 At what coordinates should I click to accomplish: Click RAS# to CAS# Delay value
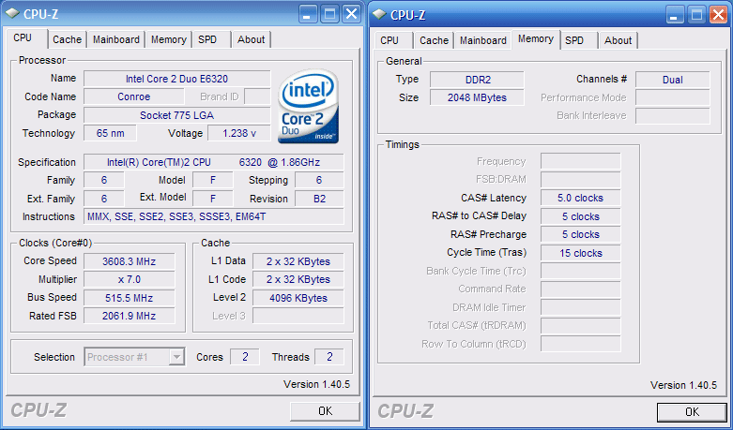tap(581, 216)
